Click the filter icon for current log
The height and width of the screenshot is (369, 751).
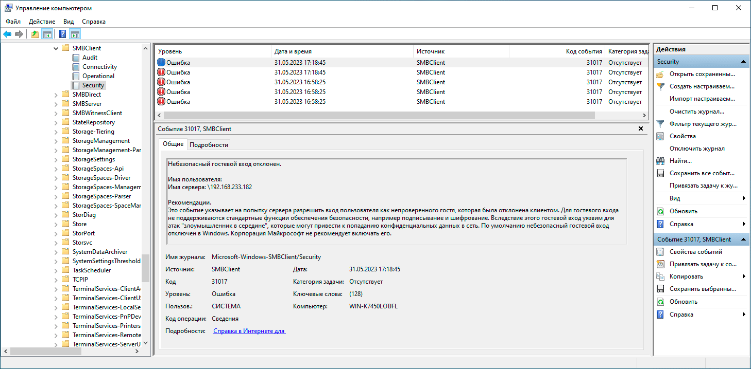pyautogui.click(x=660, y=124)
